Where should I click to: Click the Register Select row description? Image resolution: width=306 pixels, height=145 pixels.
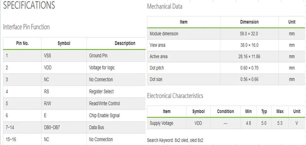coord(101,92)
